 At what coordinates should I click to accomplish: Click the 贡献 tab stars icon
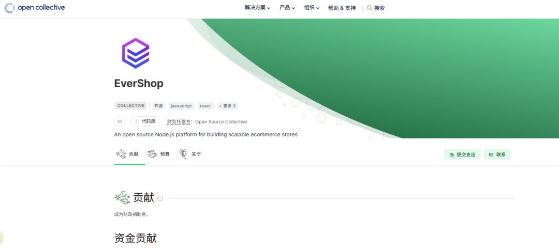coord(121,154)
